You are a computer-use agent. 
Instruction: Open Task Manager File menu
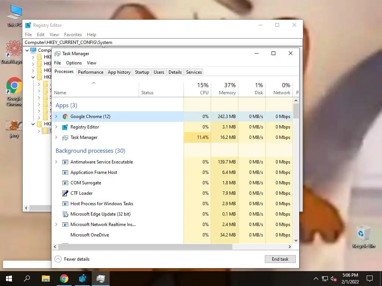point(57,63)
